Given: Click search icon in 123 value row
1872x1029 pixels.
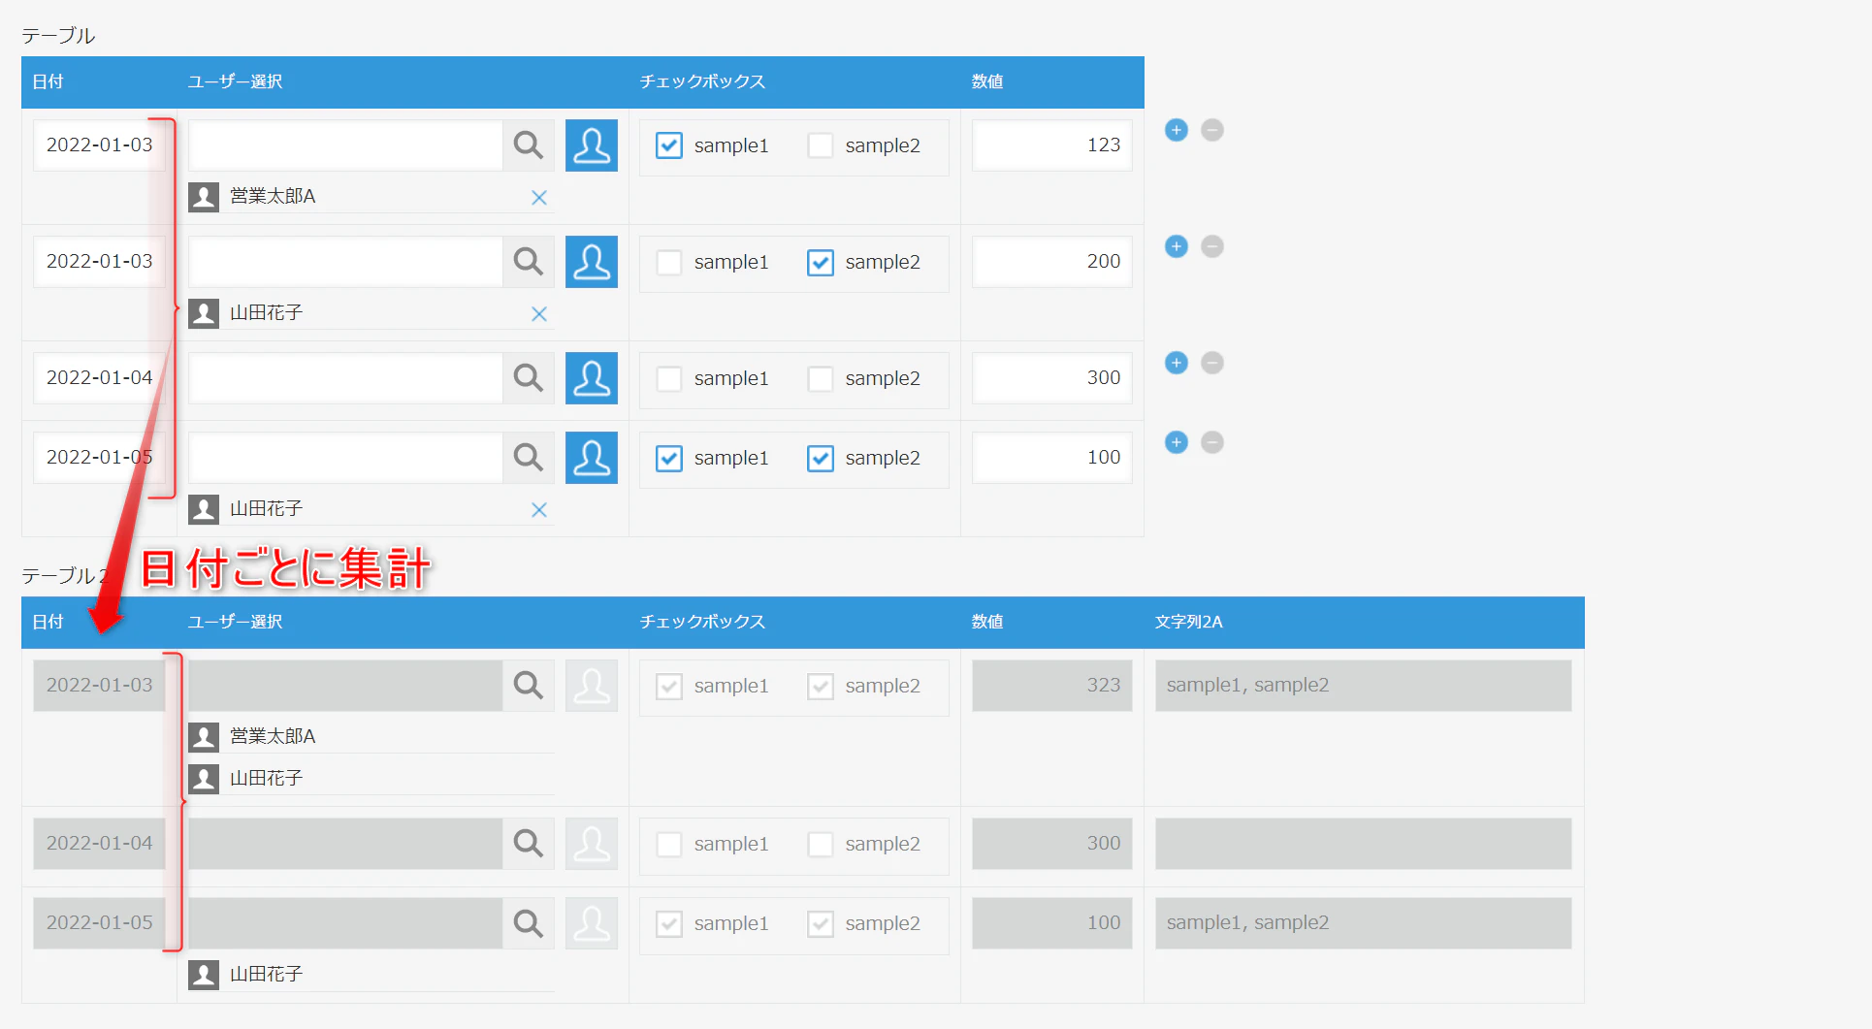Looking at the screenshot, I should click(x=529, y=145).
